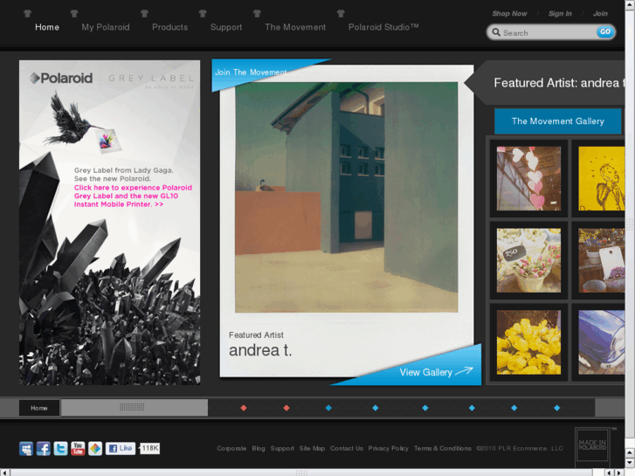Open the Products menu
Screen dimensions: 635x476
point(169,27)
